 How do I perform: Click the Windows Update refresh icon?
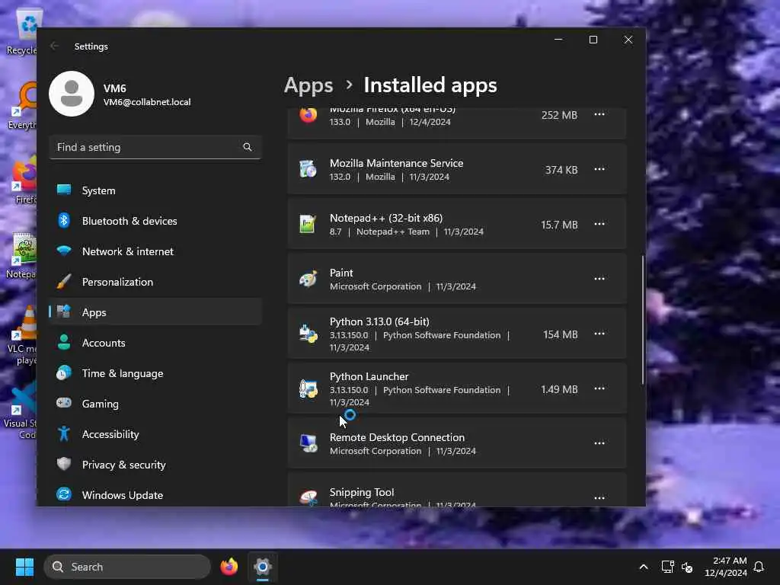[x=64, y=494]
